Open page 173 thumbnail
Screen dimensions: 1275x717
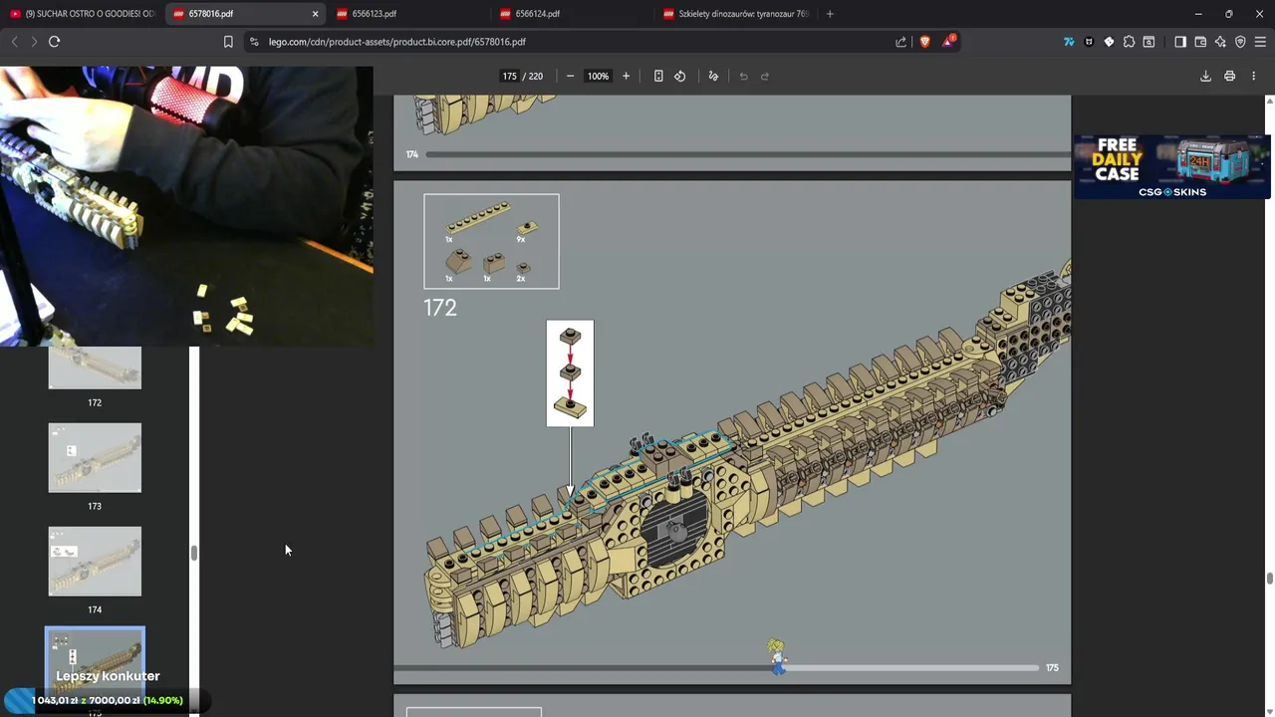pyautogui.click(x=95, y=458)
